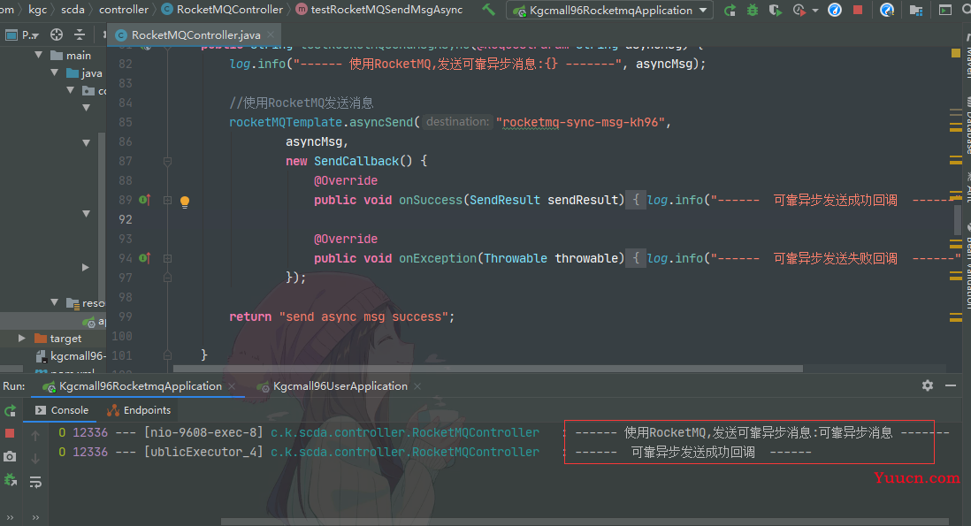Select 'kgc' breadcrumb in navigation bar
971x526 pixels.
(x=37, y=9)
